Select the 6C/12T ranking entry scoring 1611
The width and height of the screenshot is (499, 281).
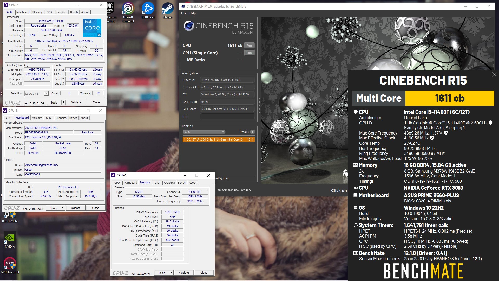(219, 139)
